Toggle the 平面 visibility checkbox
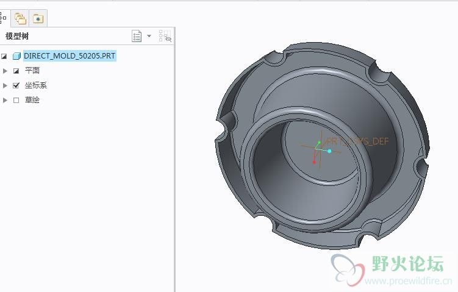This screenshot has width=458, height=292. tap(16, 71)
